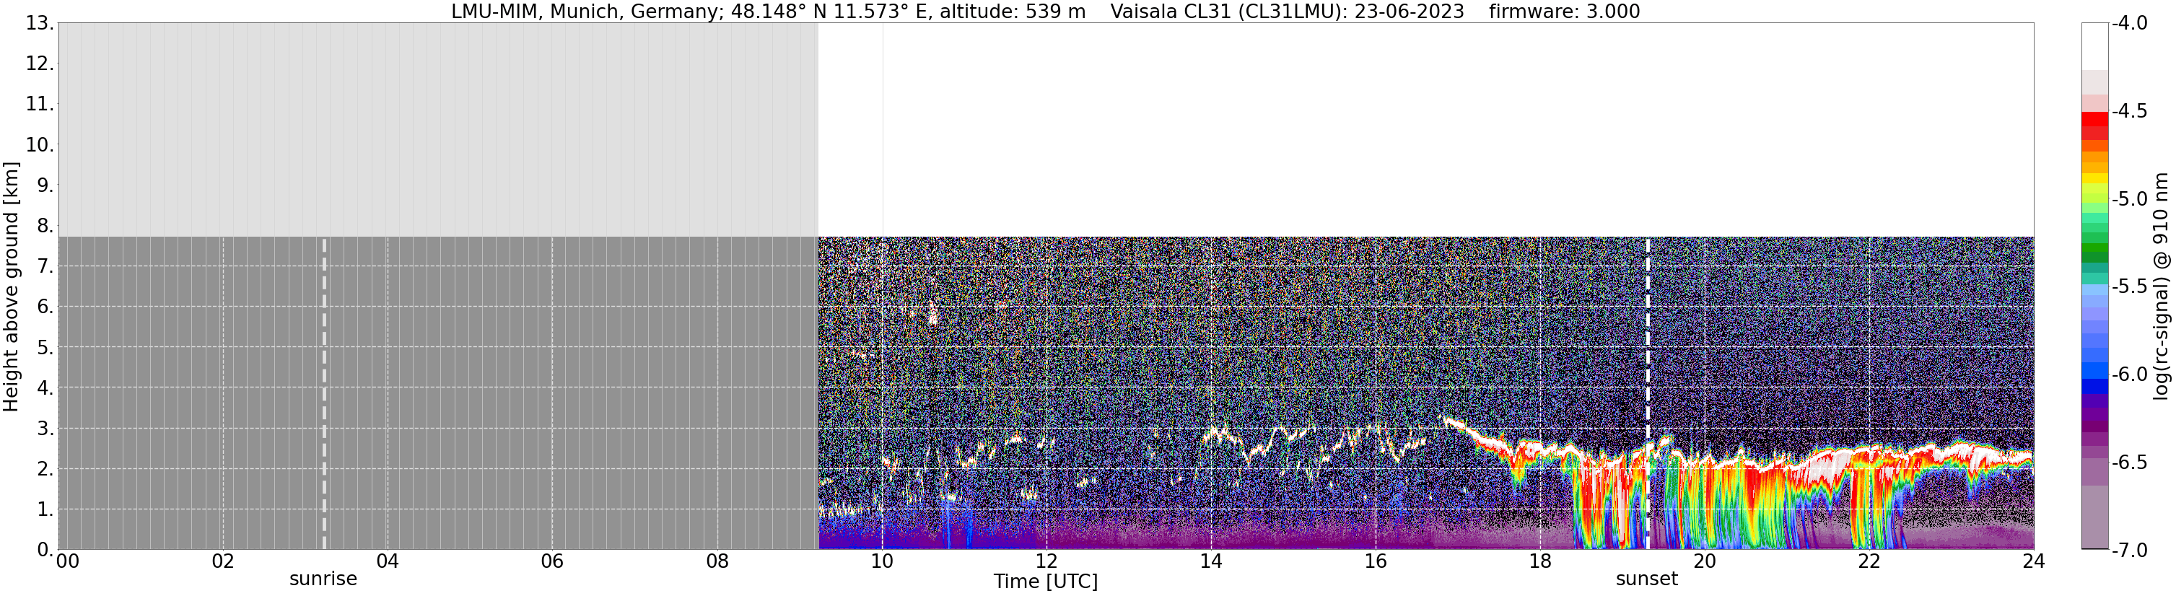Click the light gray area above 8 km
Screen dimensions: 2176x596
point(438,130)
